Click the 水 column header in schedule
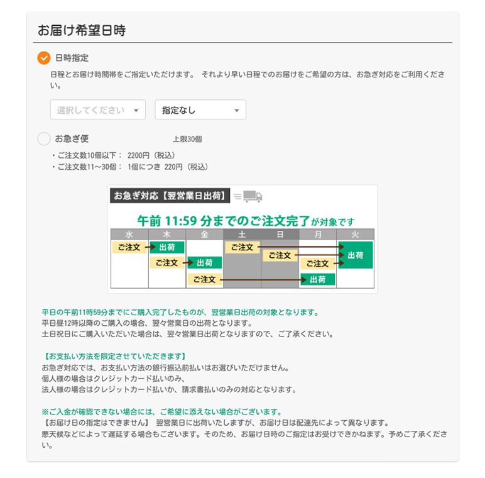The width and height of the screenshot is (485, 478). tap(129, 234)
